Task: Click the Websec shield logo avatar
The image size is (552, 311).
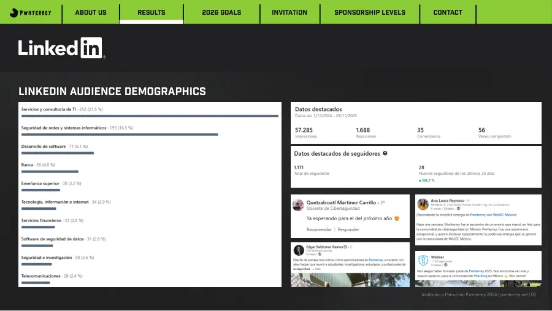Action: pos(423,260)
